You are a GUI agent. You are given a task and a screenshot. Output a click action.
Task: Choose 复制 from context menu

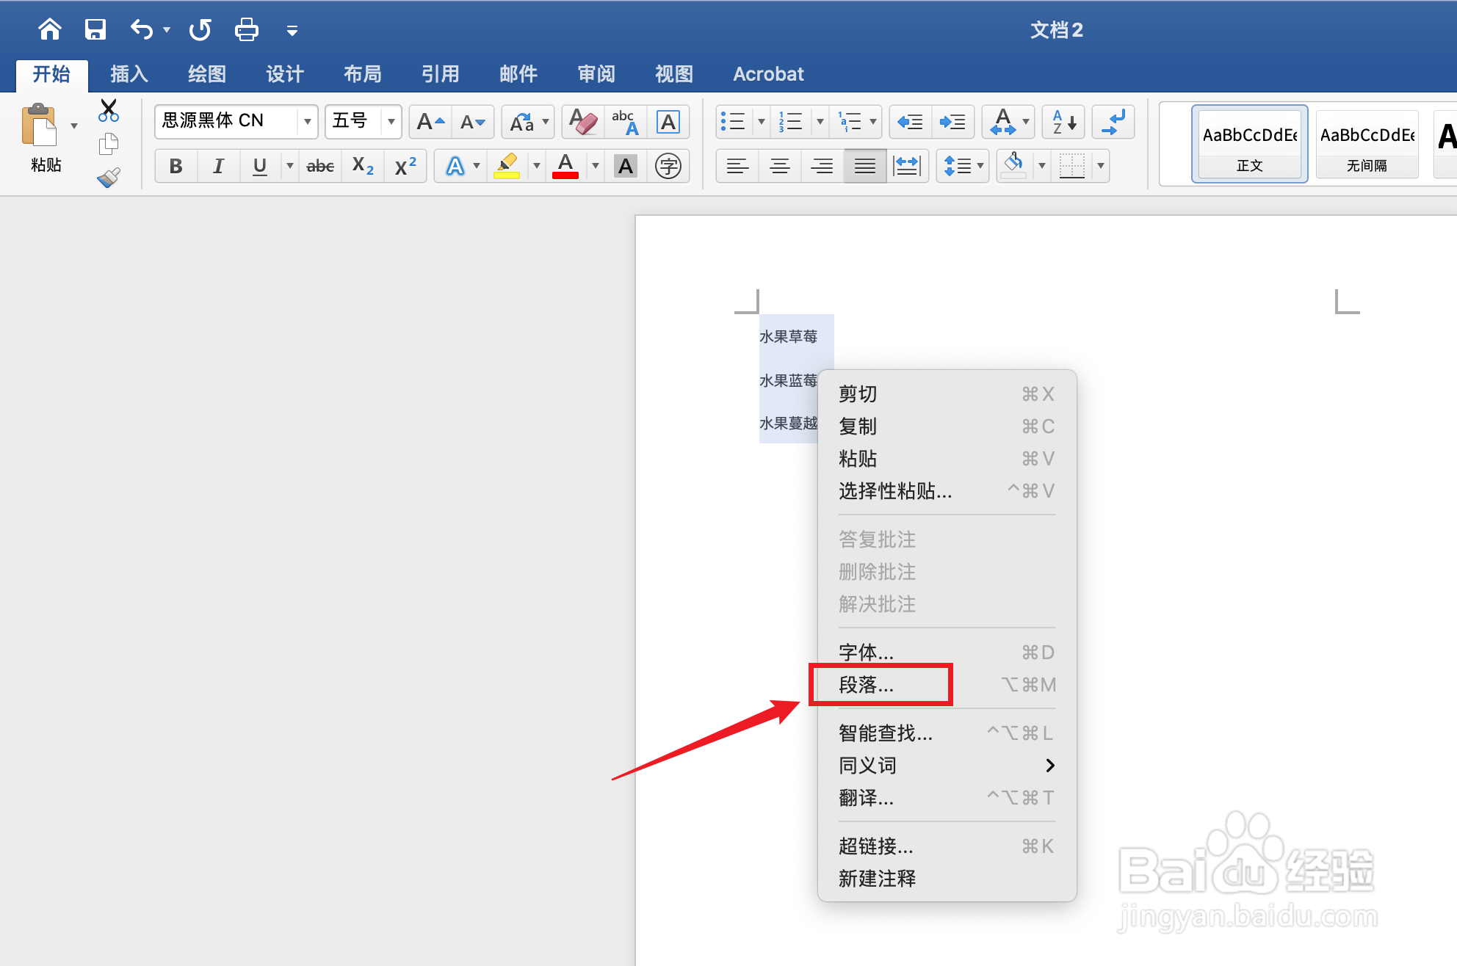(x=858, y=426)
